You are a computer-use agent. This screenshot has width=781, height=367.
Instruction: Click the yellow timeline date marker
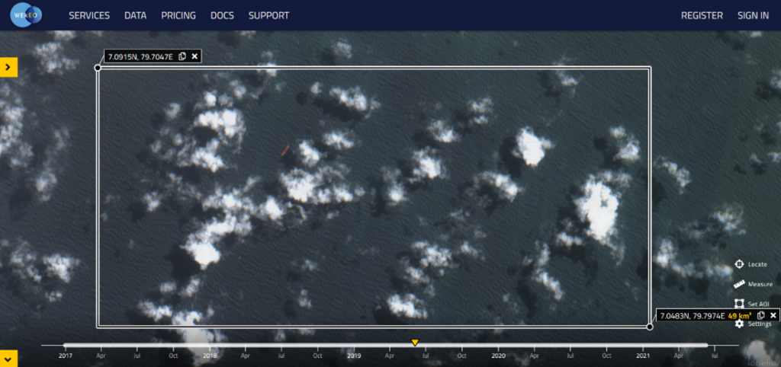[415, 343]
